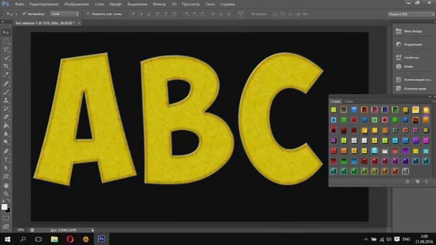This screenshot has width=436, height=245.
Task: Select the Dodge tool
Action: click(6, 142)
